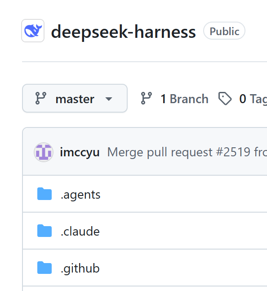Viewport: 267px width, 291px height.
Task: Open the .github directory
Action: tap(80, 268)
